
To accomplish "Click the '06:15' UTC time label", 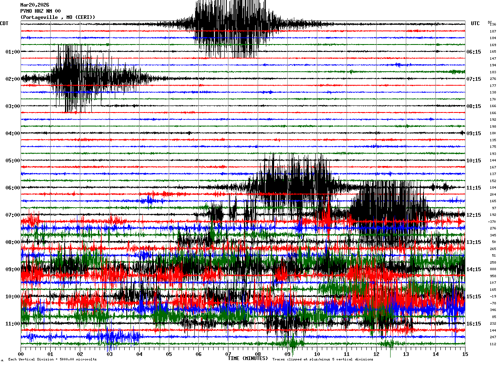I will (474, 52).
